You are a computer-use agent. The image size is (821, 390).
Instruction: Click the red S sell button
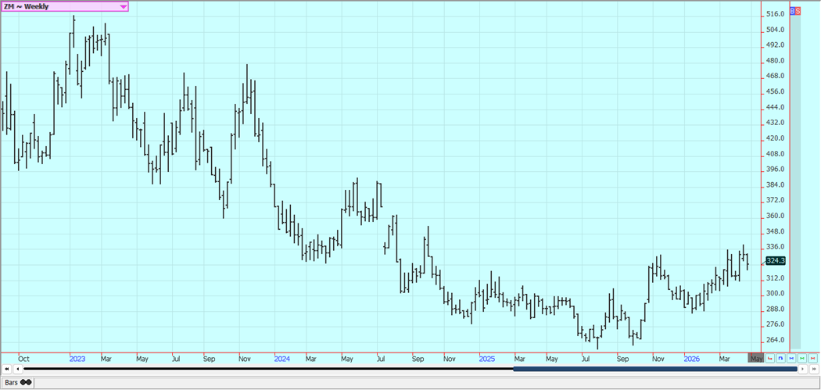[x=798, y=11]
